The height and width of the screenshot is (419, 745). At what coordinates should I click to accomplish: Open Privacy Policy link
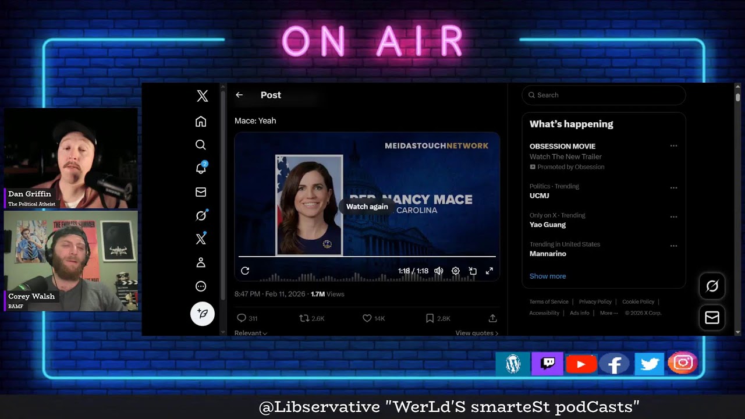(595, 301)
